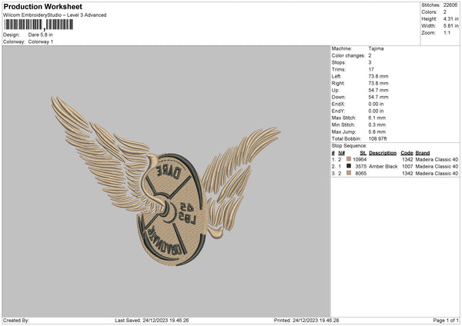Click thread code '1342' in stop row 1
462x326 pixels.
click(x=407, y=159)
